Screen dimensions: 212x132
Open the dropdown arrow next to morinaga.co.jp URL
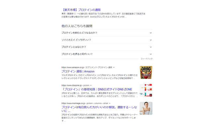pyautogui.click(x=110, y=103)
